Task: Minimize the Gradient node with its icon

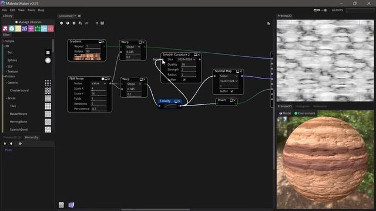Action: [x=100, y=42]
